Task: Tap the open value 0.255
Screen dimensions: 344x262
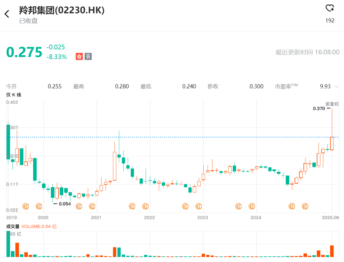Action: point(55,86)
